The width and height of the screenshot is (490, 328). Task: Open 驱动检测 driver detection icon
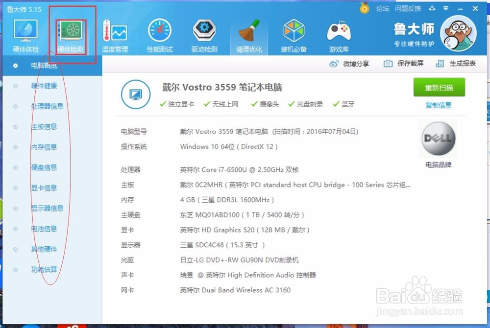pyautogui.click(x=204, y=30)
